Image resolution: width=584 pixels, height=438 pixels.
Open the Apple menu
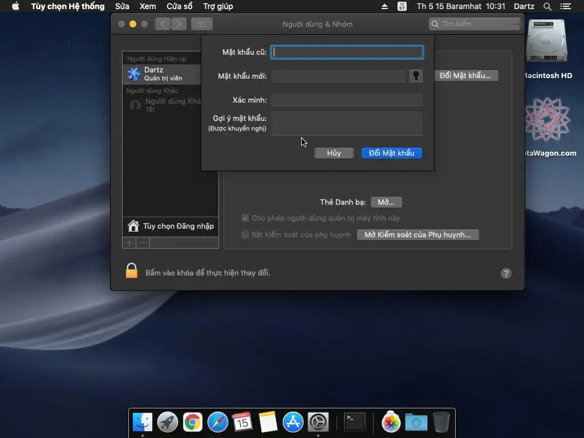click(15, 6)
